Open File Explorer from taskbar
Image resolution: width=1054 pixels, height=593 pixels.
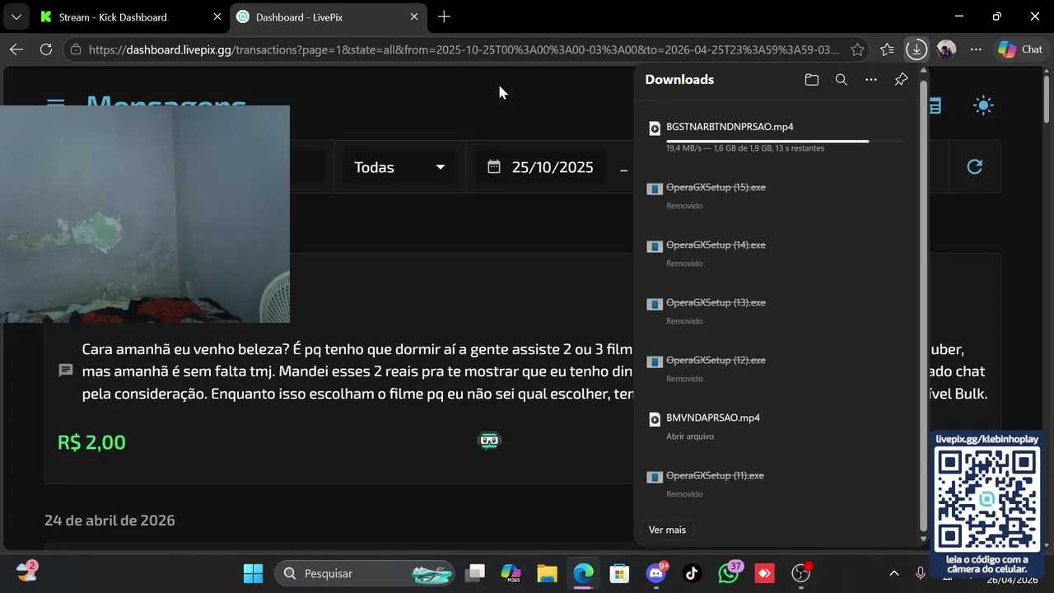547,573
